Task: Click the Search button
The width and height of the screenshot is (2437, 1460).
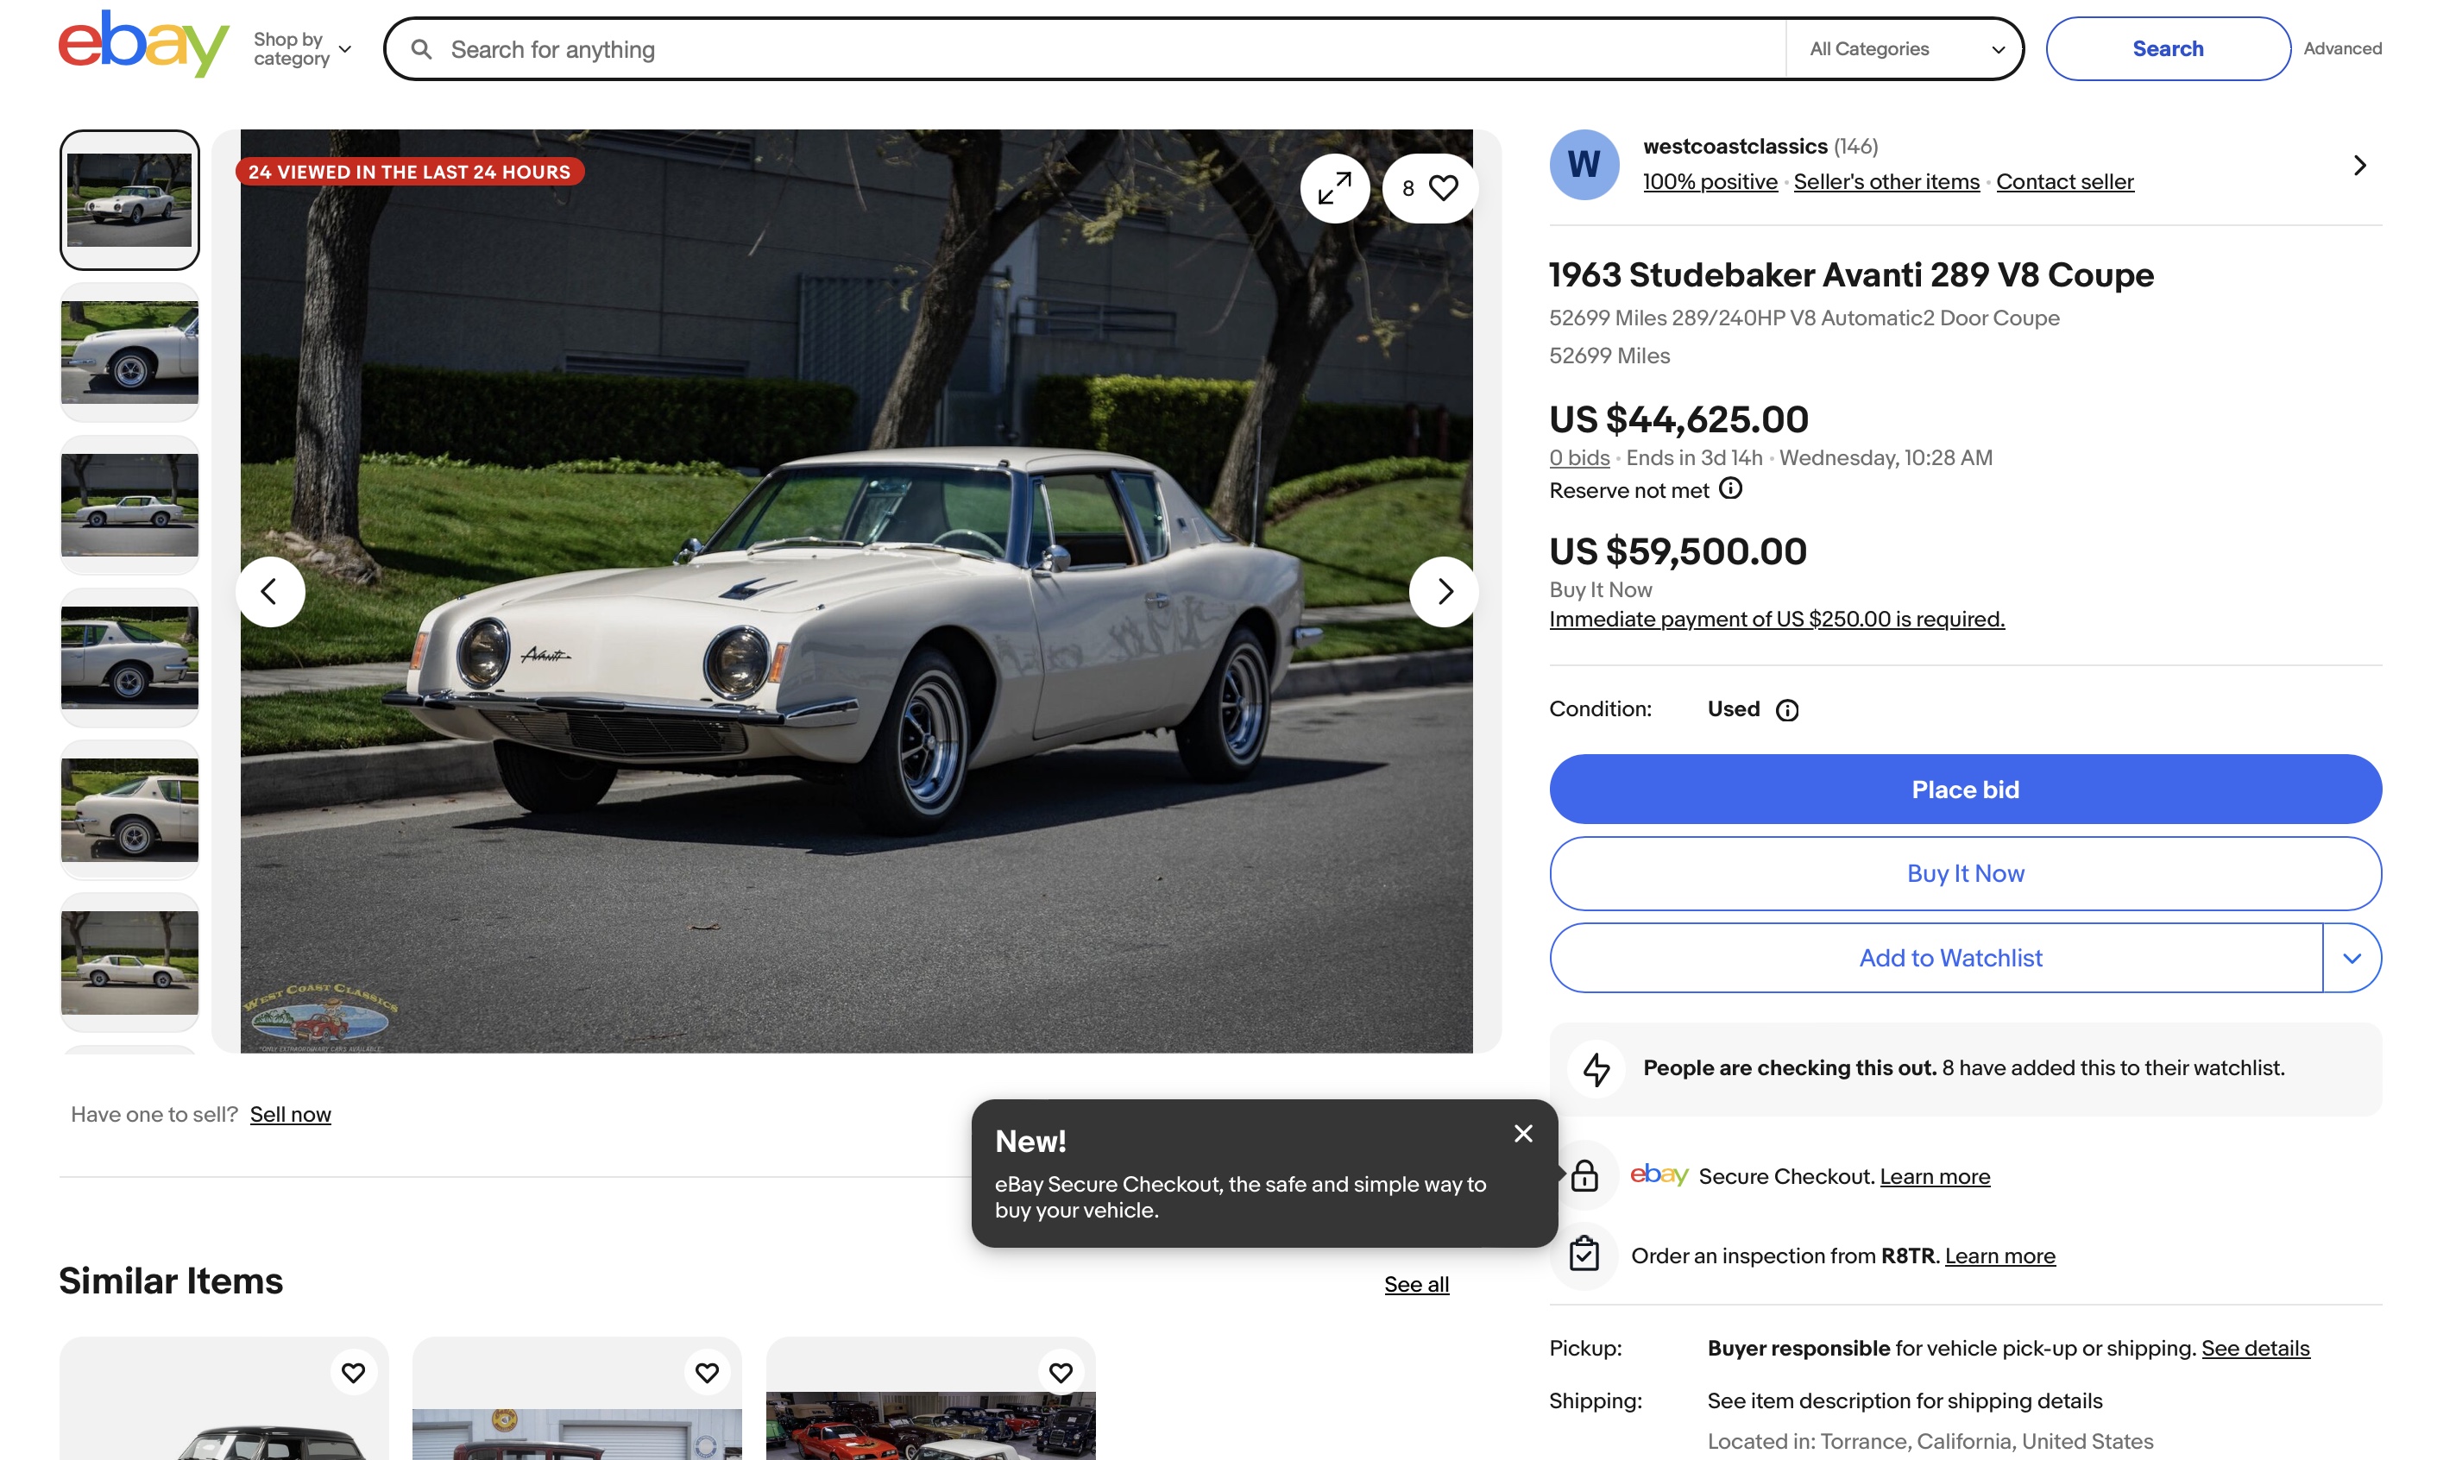Action: pos(2168,49)
